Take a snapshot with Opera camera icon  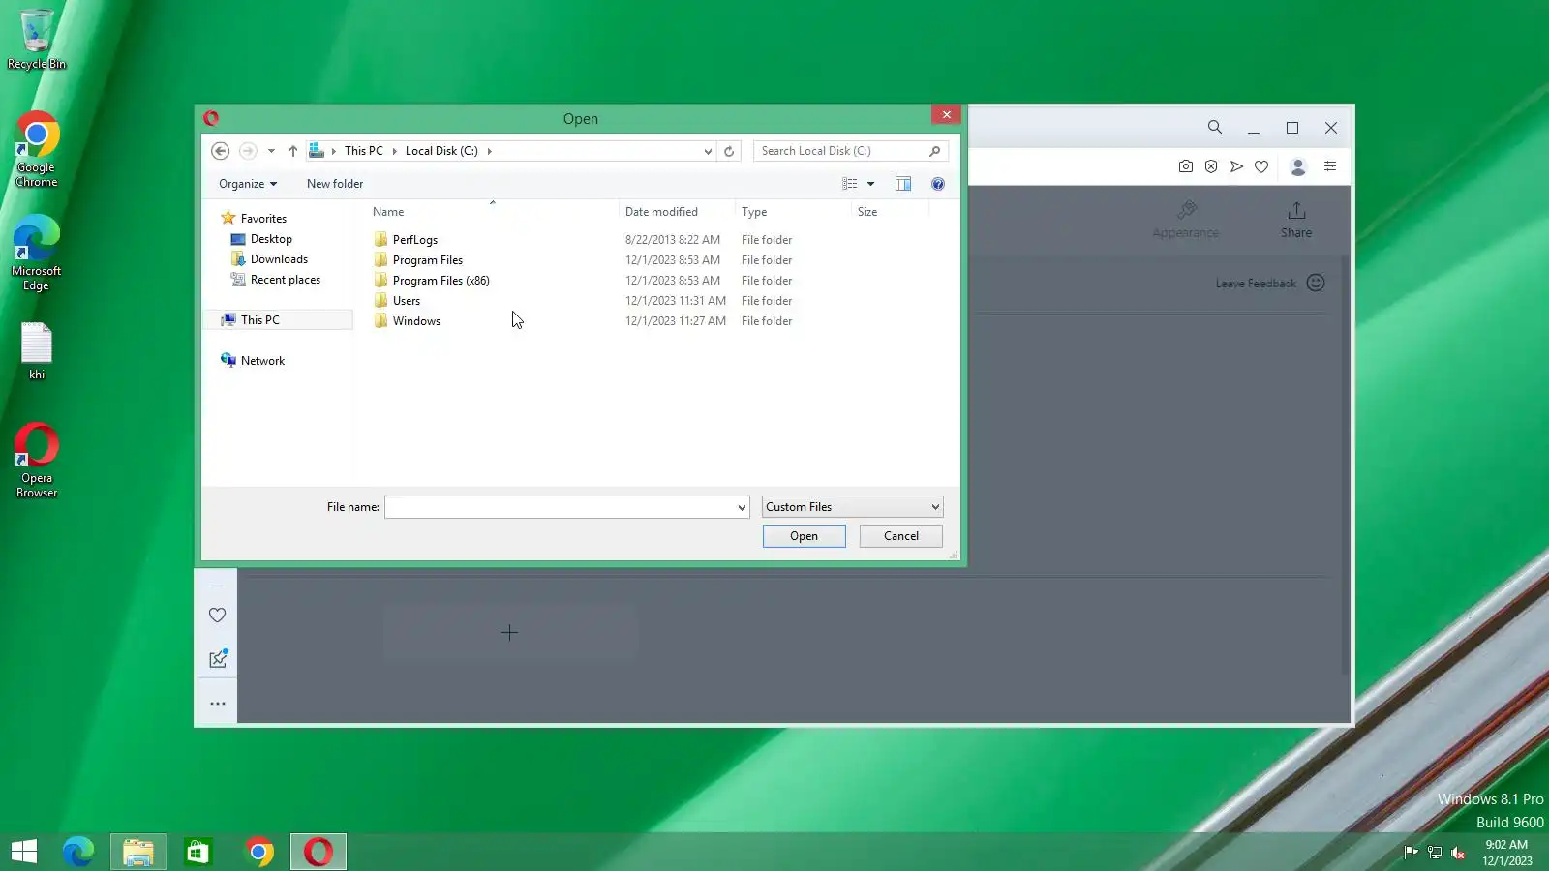1186,166
